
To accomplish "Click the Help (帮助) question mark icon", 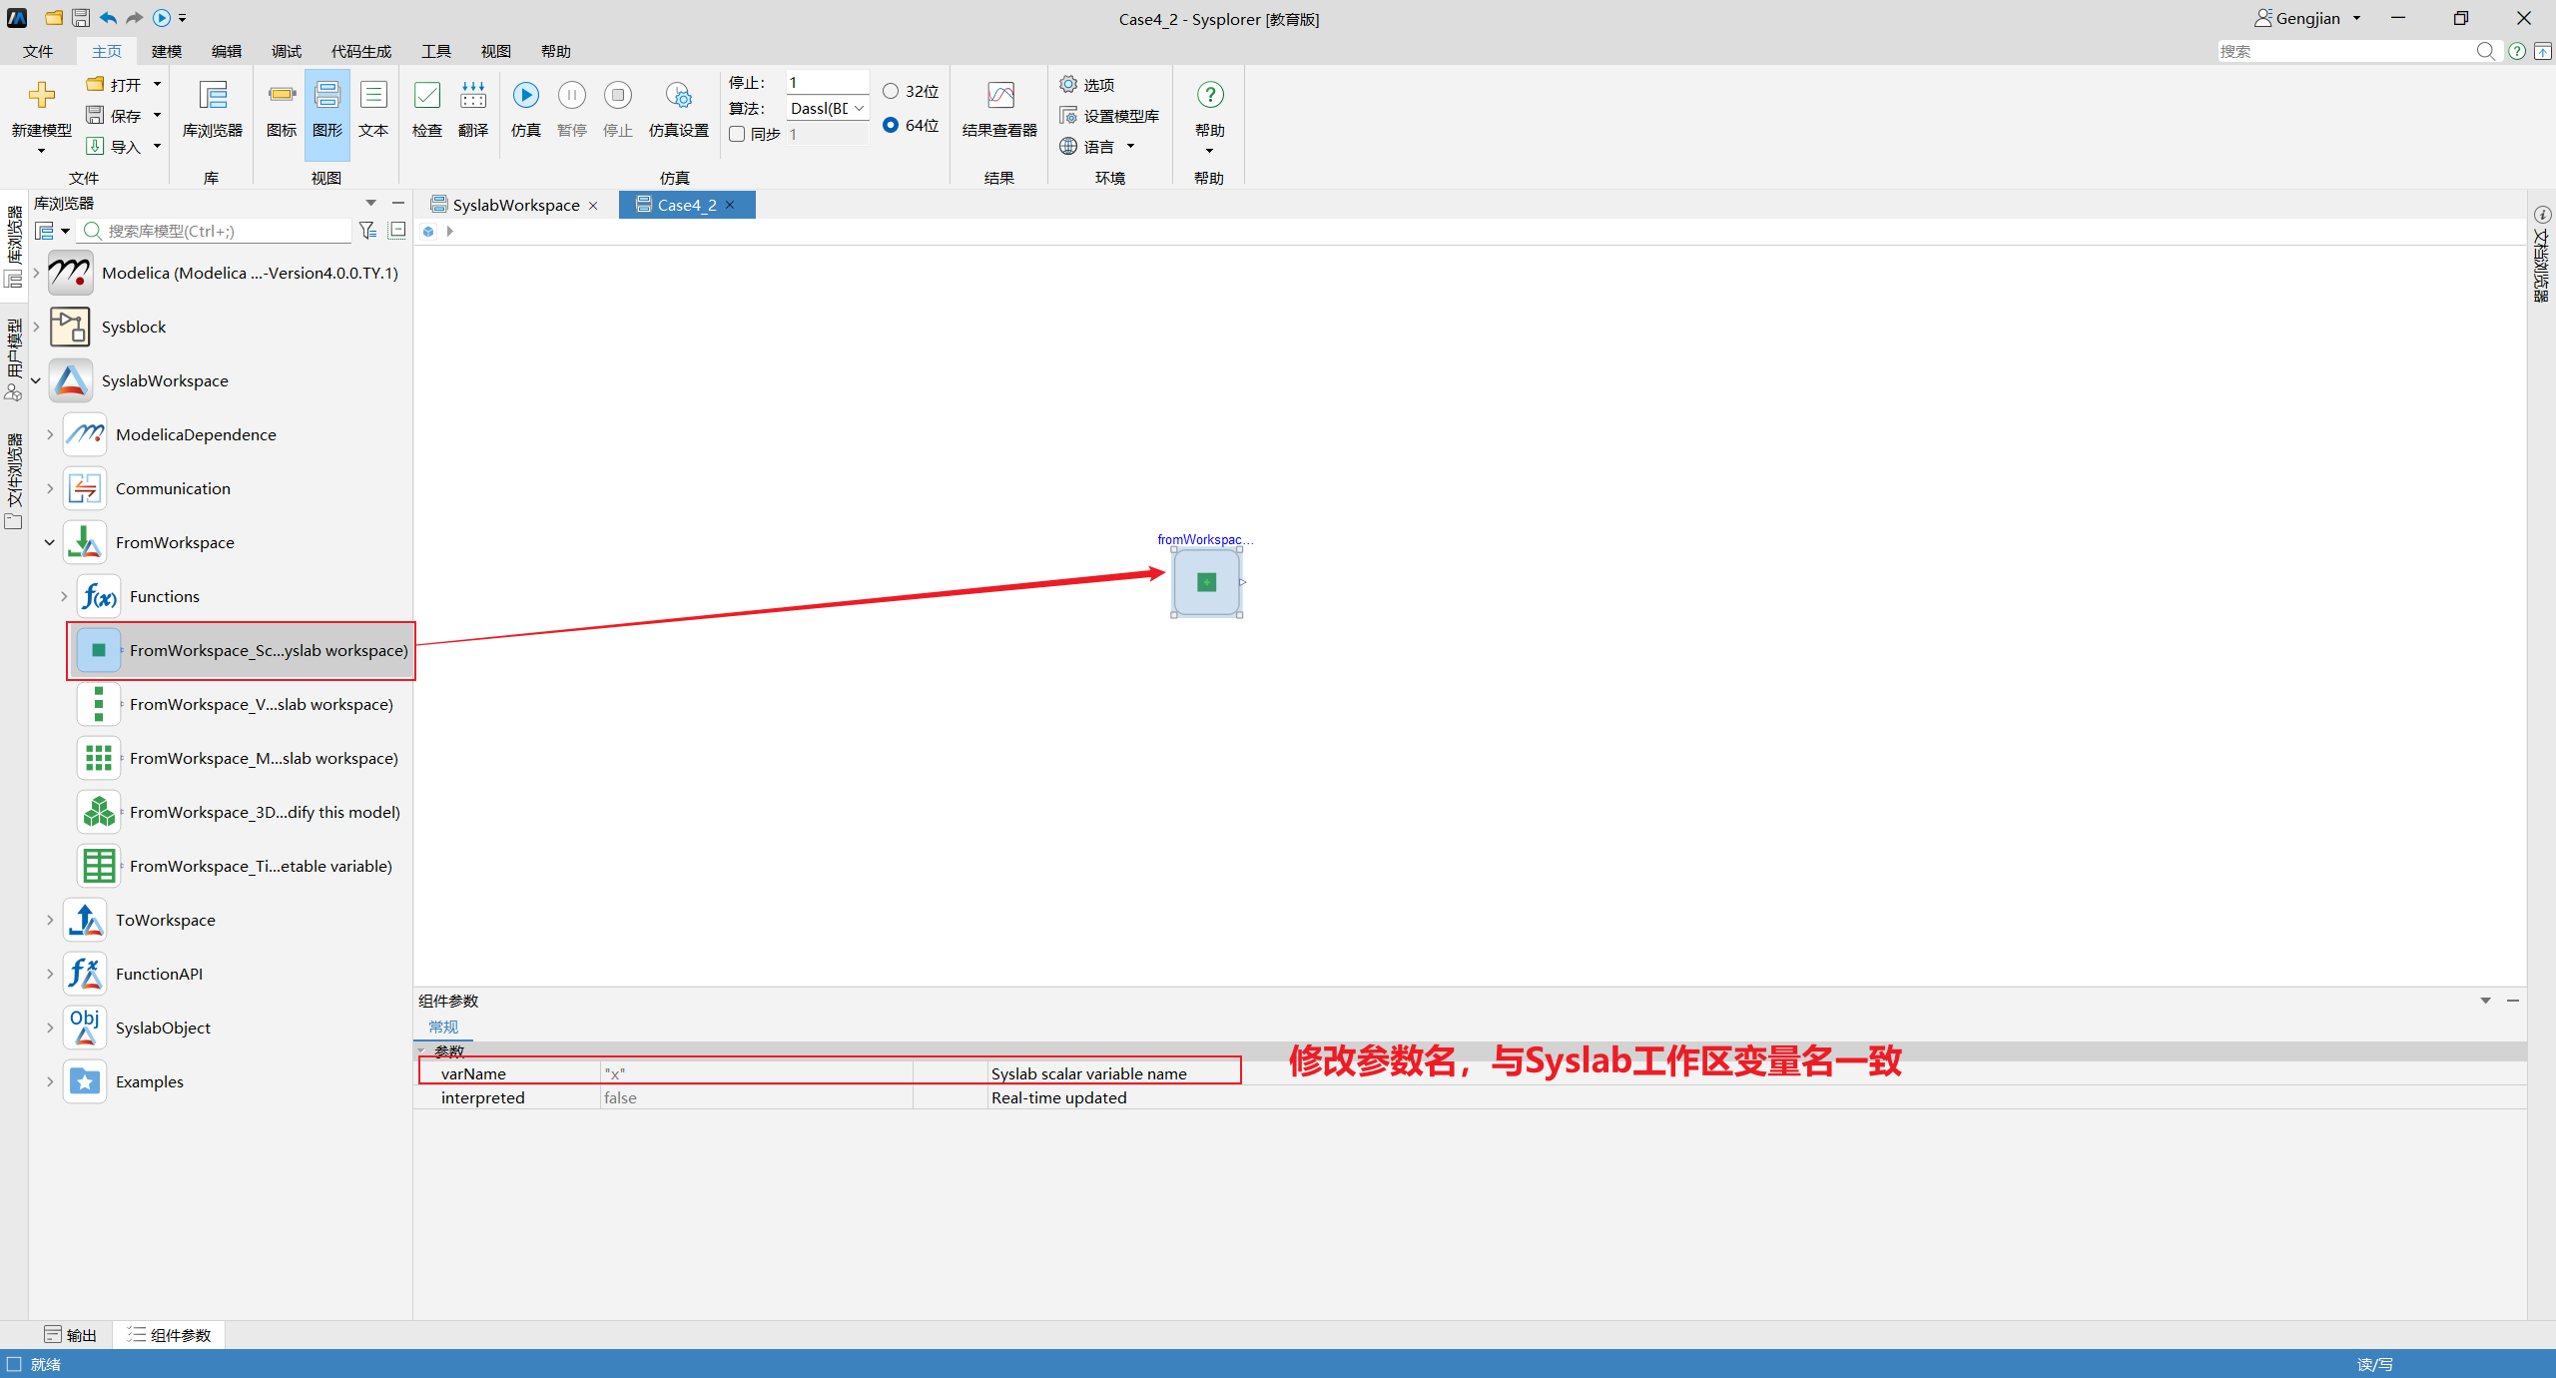I will pyautogui.click(x=1210, y=95).
